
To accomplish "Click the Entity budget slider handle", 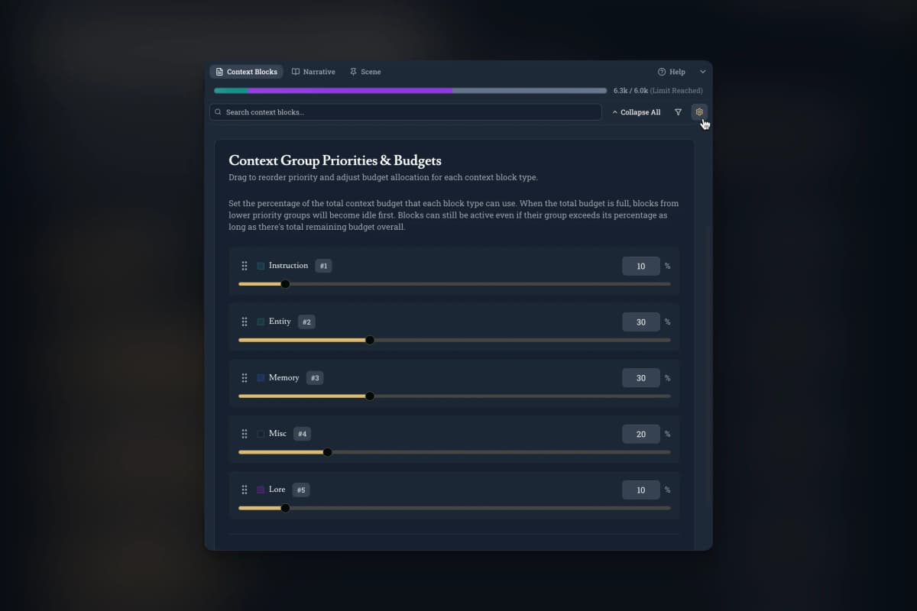I will 370,340.
